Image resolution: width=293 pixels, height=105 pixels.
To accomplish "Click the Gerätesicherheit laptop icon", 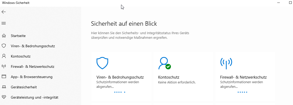I will 4,87.
